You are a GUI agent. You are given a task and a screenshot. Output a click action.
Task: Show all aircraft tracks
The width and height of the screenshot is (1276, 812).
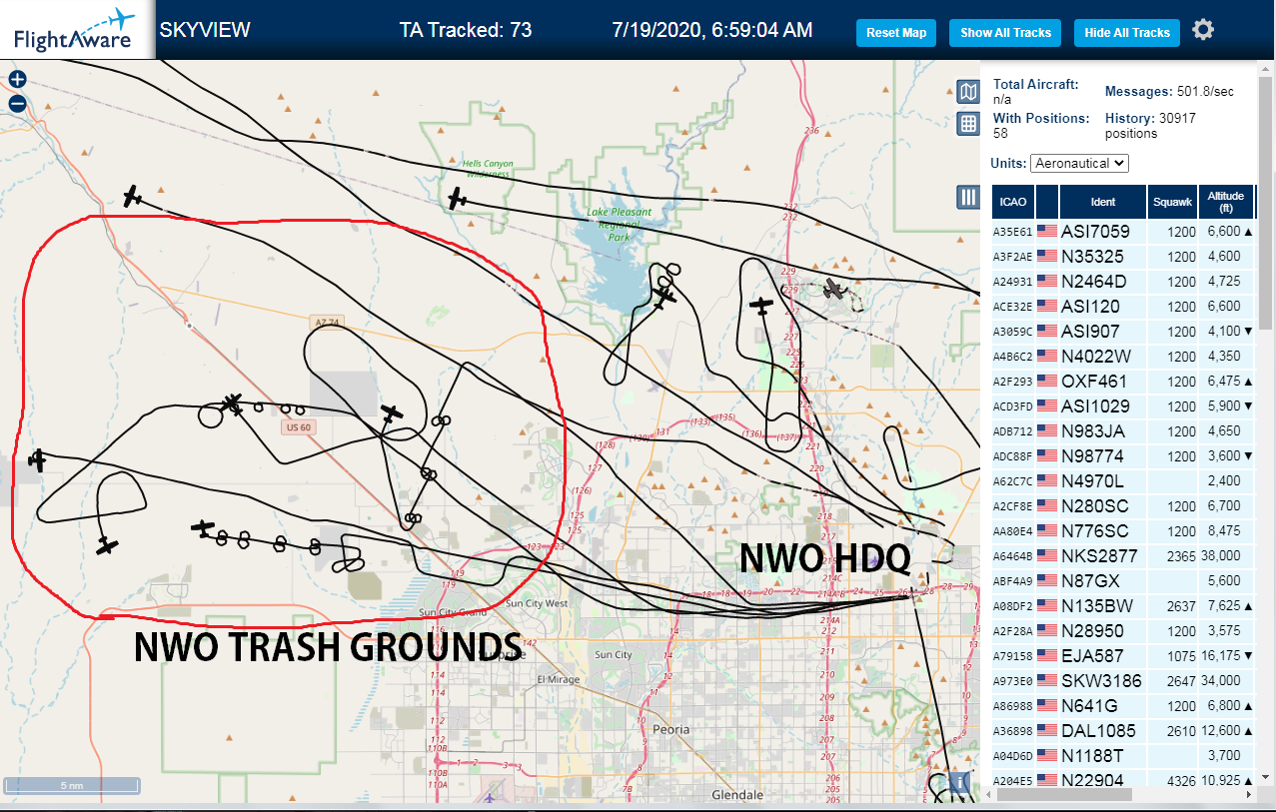(1005, 33)
